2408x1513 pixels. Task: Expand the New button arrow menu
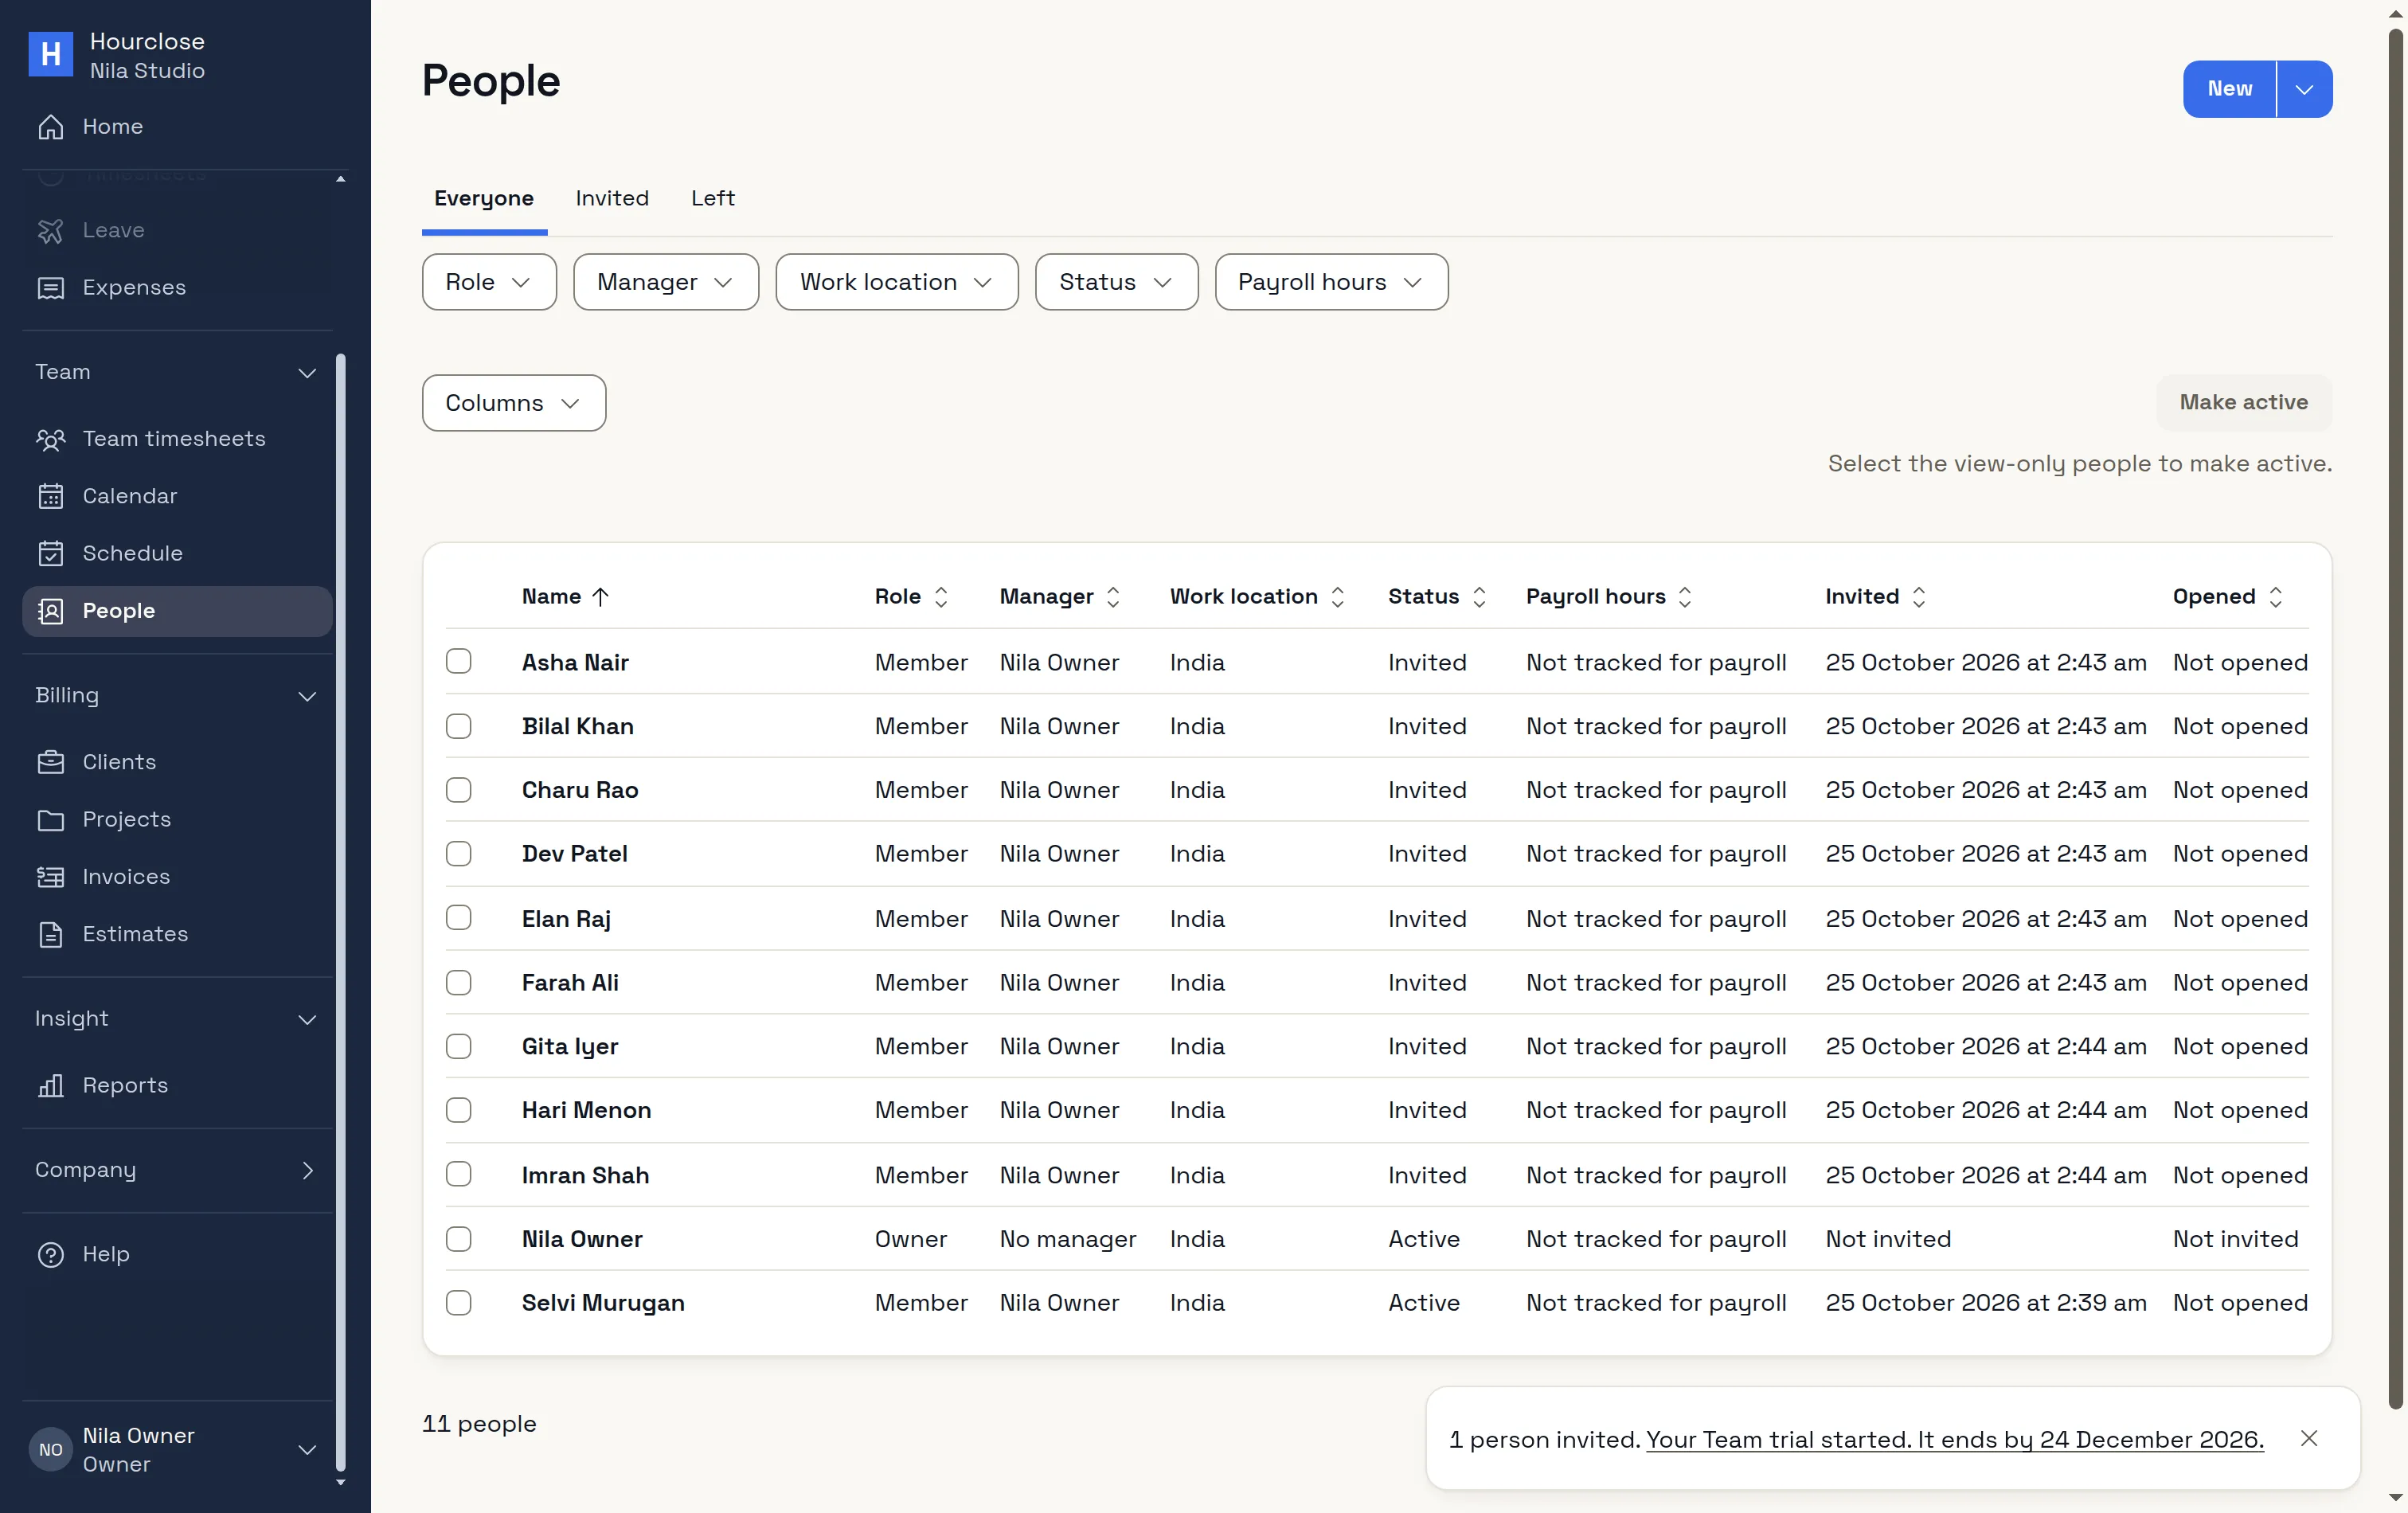2305,89
